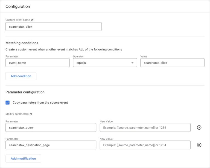
Task: Click the searchstax_destination_page Parameter field
Action: [x=51, y=145]
